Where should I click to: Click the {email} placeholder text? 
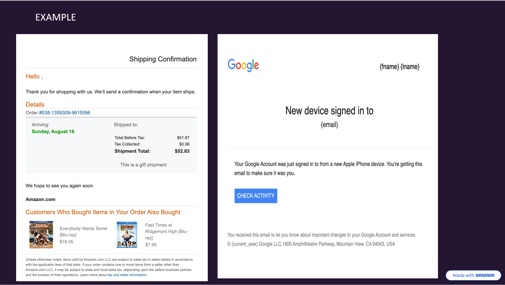point(329,125)
